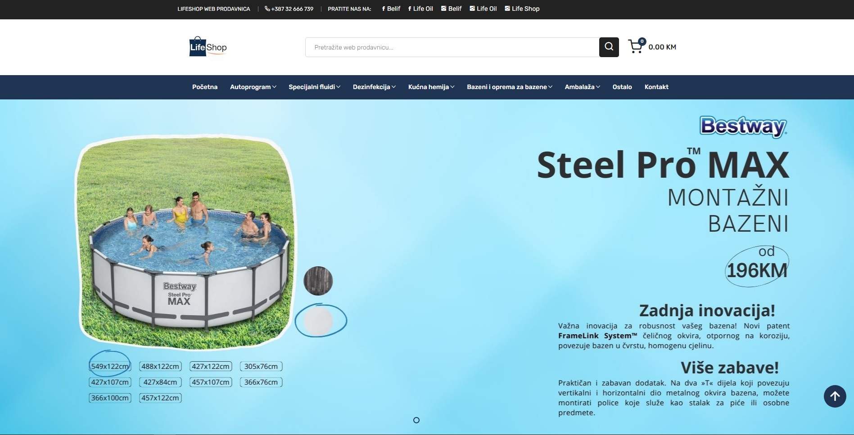The height and width of the screenshot is (435, 854).
Task: Click the scroll-to-top arrow button
Action: 835,396
